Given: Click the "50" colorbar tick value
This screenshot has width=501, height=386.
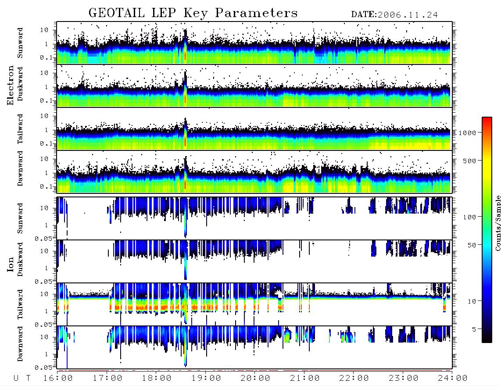Looking at the screenshot, I should coord(472,245).
